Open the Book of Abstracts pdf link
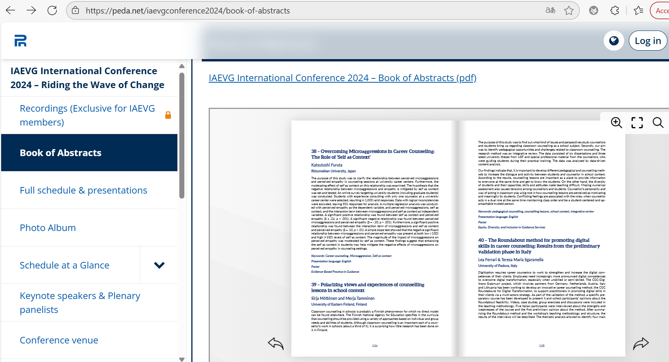The width and height of the screenshot is (669, 362). click(342, 78)
